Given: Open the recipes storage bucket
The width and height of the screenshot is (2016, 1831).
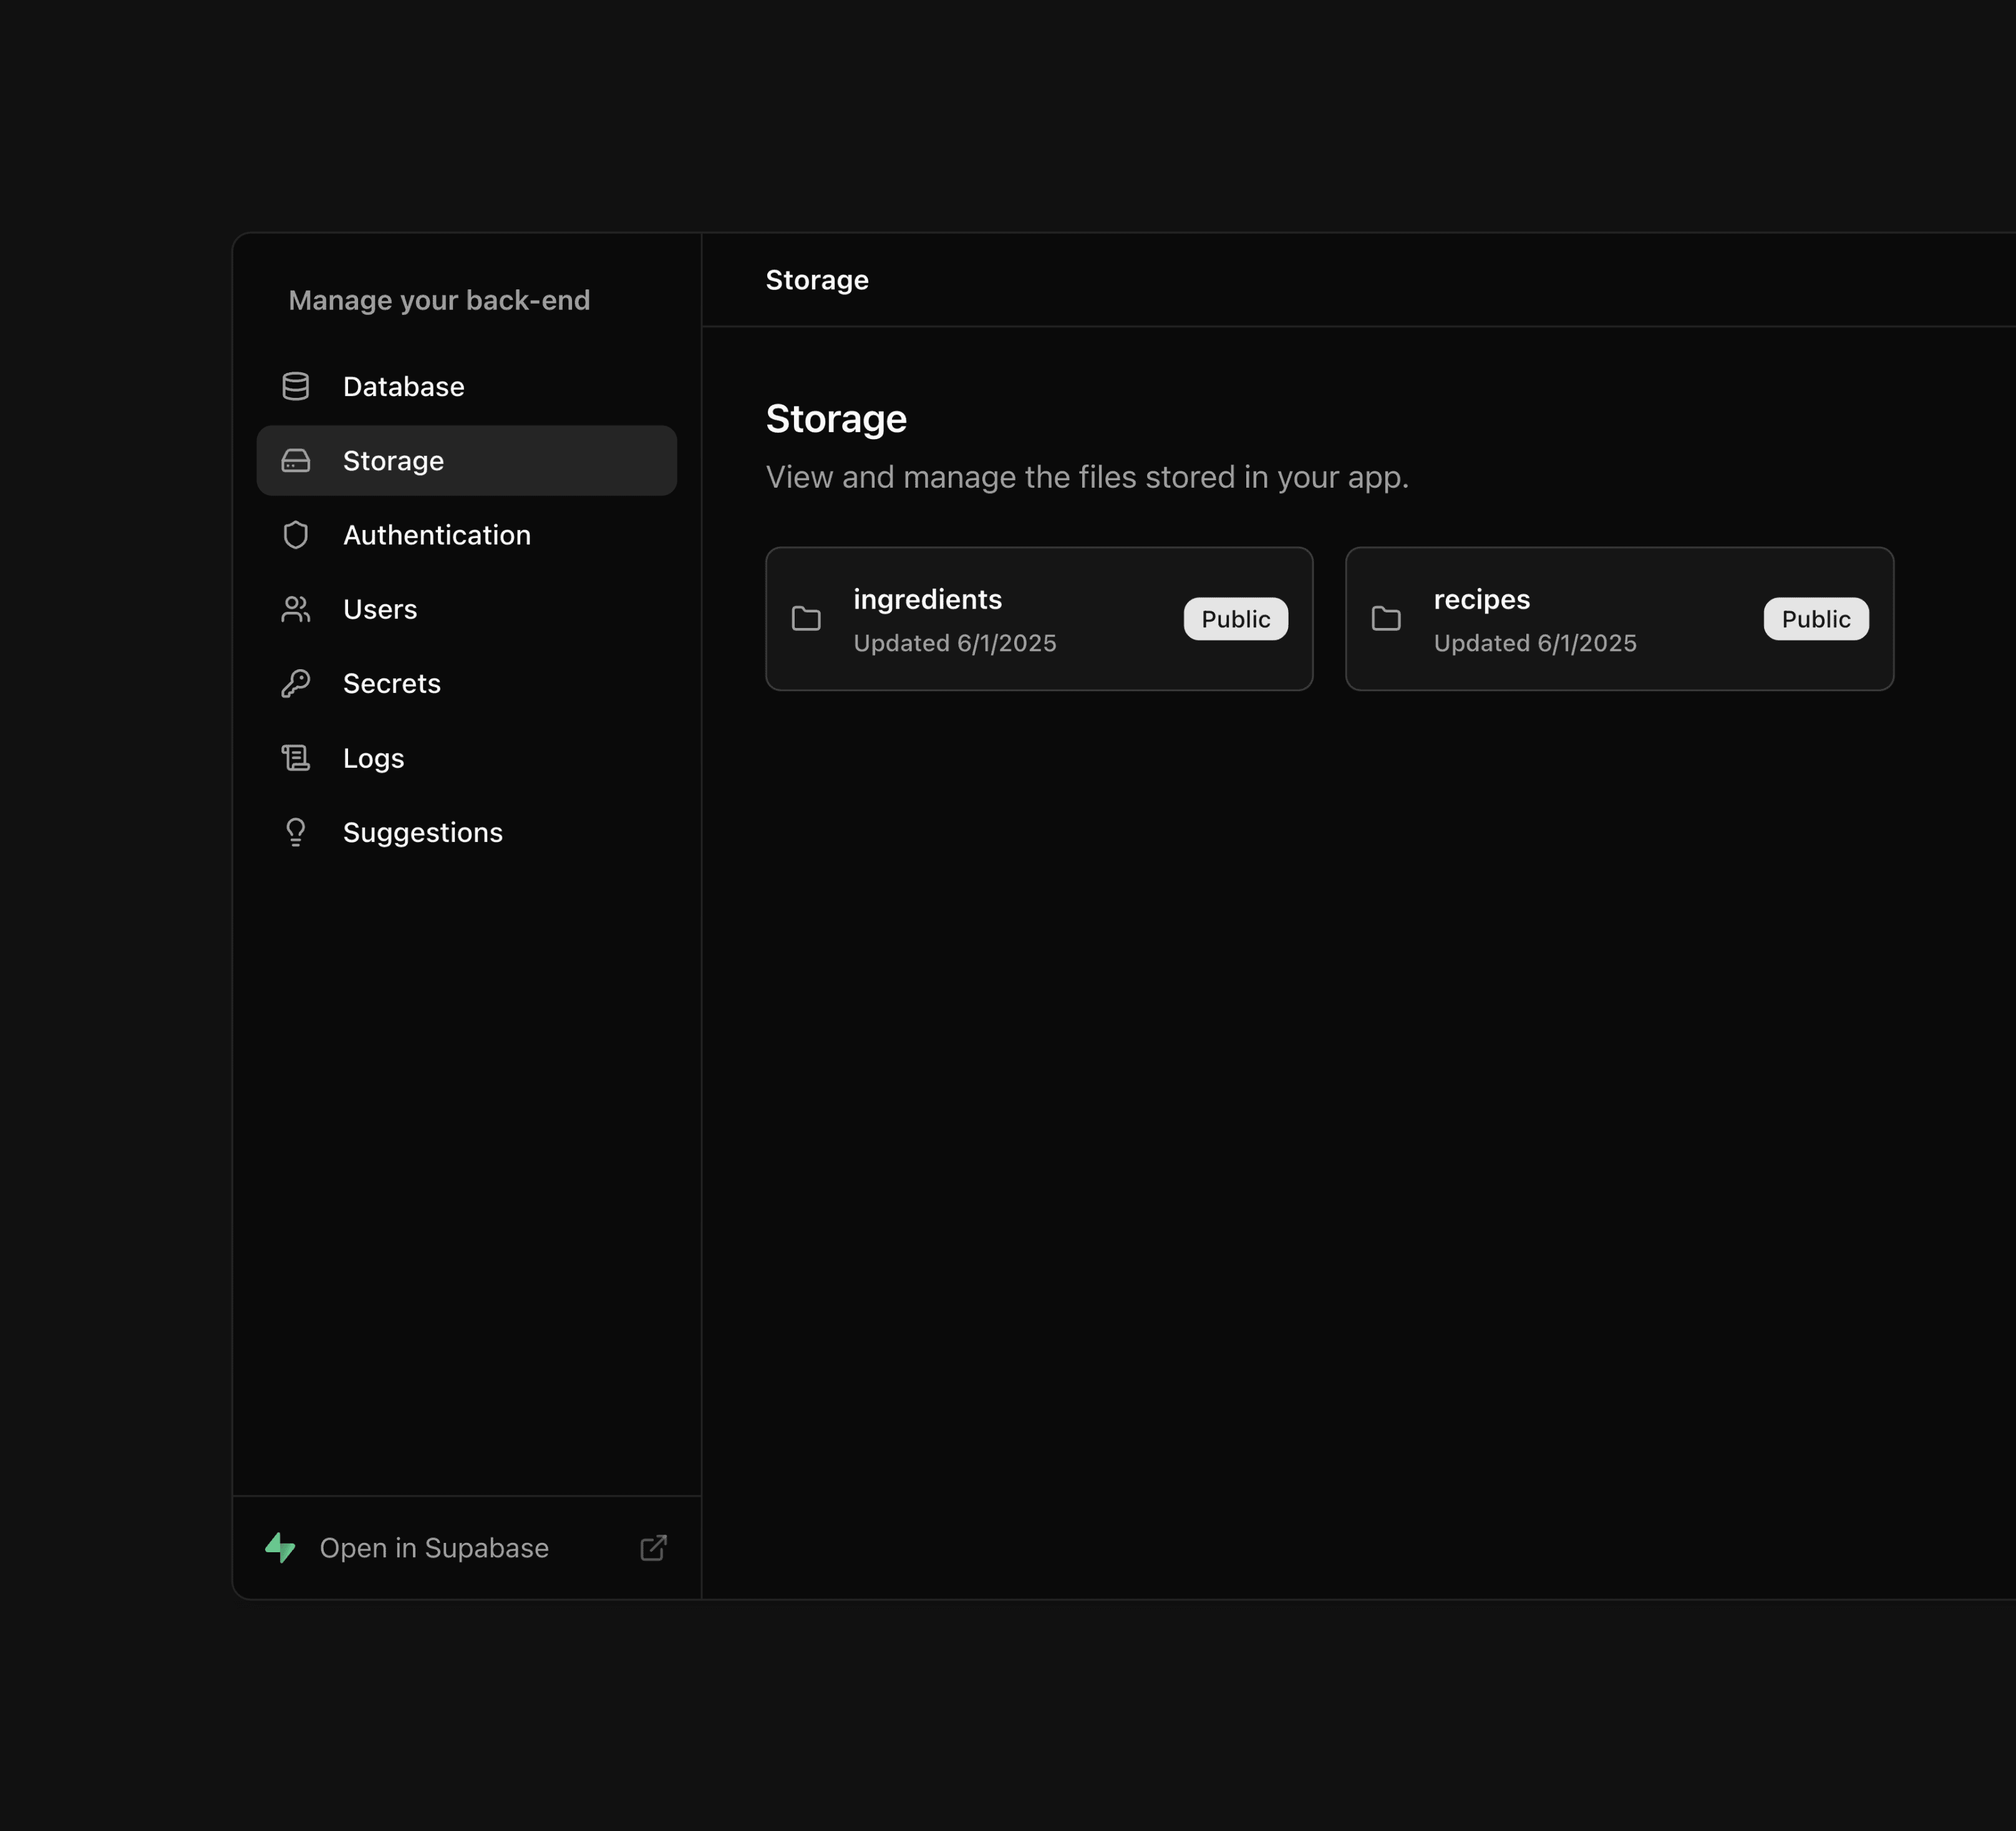Looking at the screenshot, I should pos(1620,618).
